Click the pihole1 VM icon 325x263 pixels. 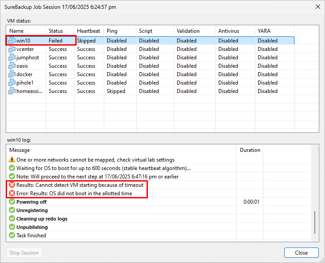tap(12, 83)
